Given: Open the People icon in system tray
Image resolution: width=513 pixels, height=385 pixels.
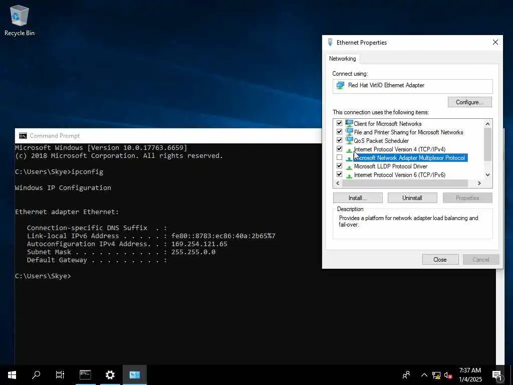Looking at the screenshot, I should (406, 375).
